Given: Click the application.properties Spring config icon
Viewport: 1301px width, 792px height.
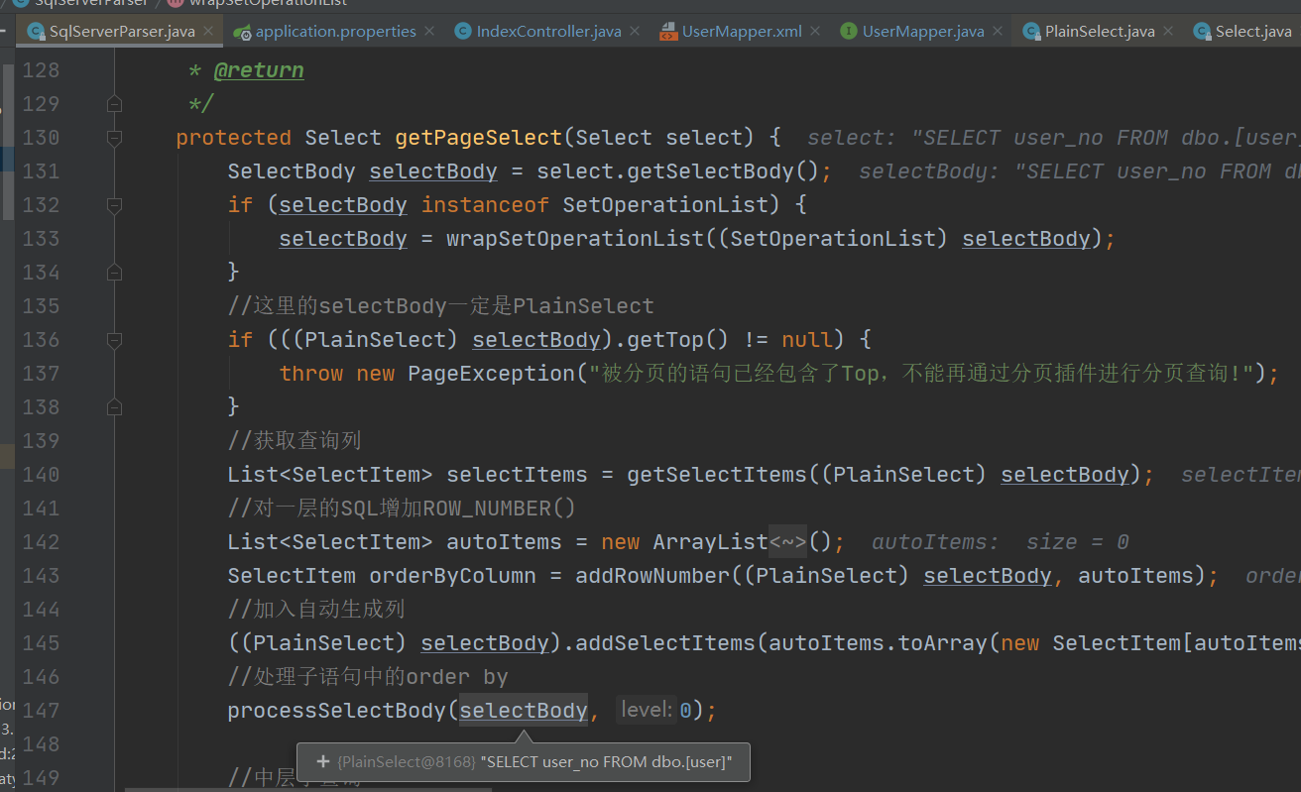Looking at the screenshot, I should coord(243,33).
